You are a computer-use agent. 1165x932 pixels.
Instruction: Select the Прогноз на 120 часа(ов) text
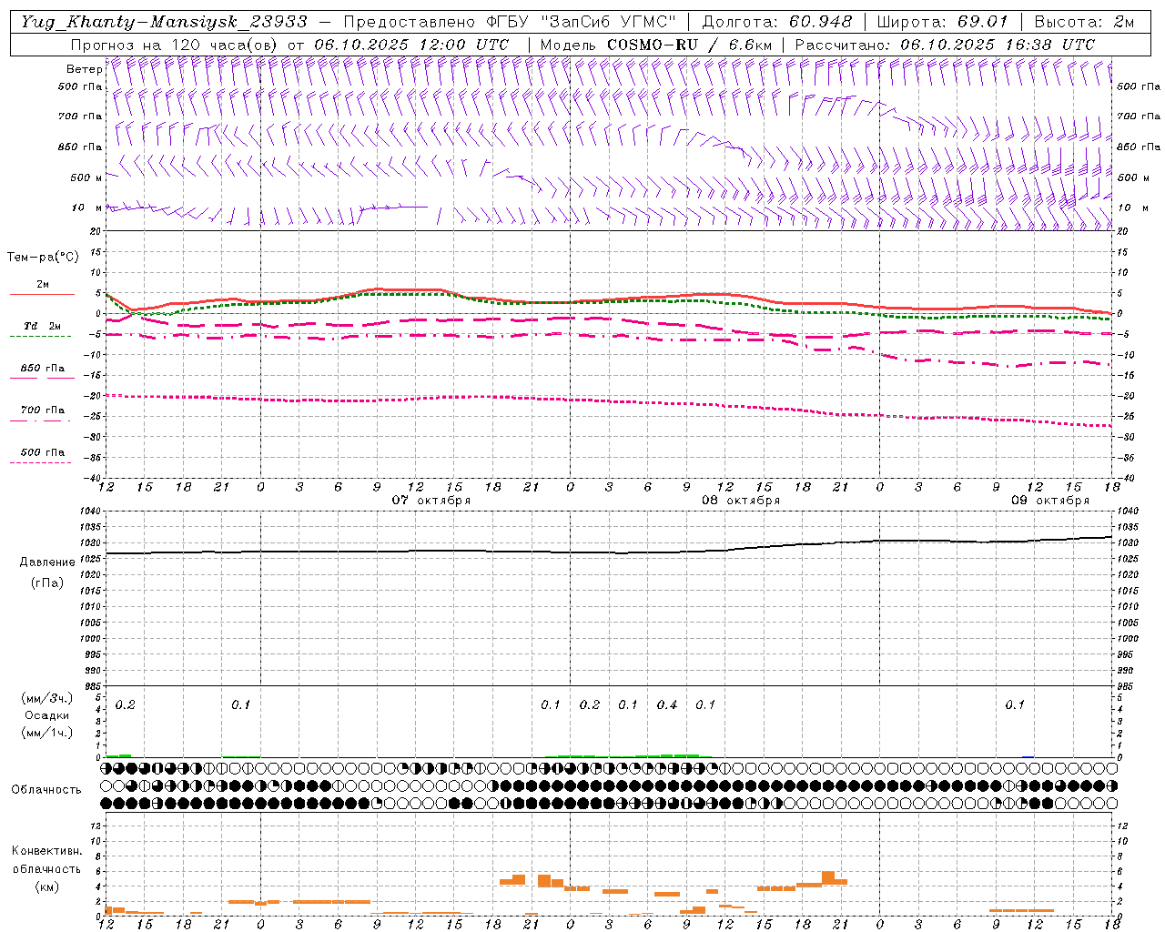click(174, 44)
